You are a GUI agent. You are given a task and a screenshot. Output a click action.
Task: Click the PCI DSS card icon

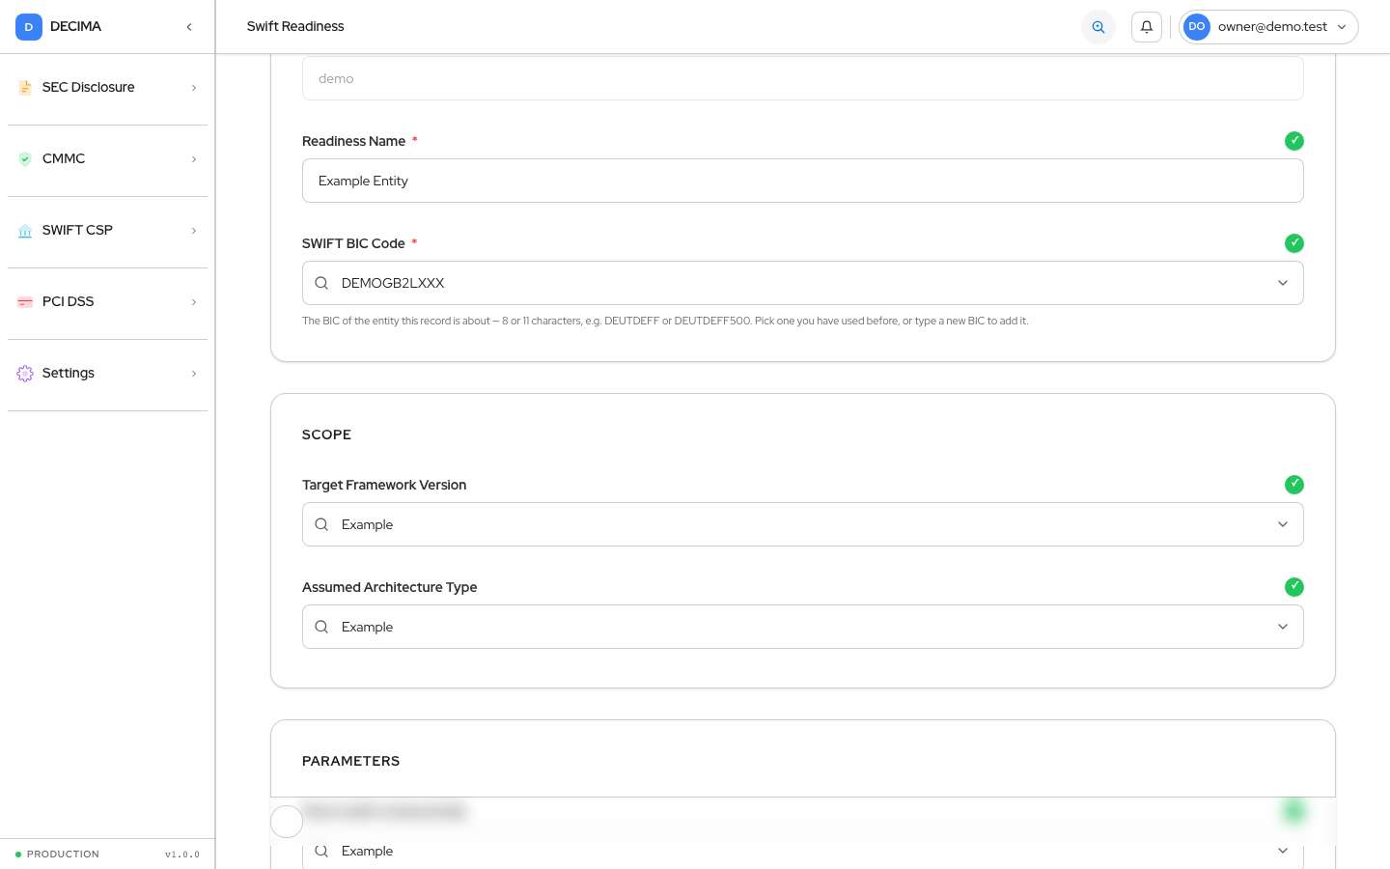(x=25, y=302)
